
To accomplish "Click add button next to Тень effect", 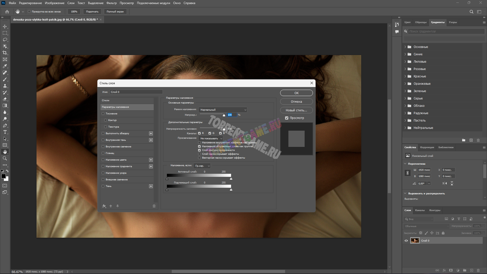I will click(x=151, y=186).
